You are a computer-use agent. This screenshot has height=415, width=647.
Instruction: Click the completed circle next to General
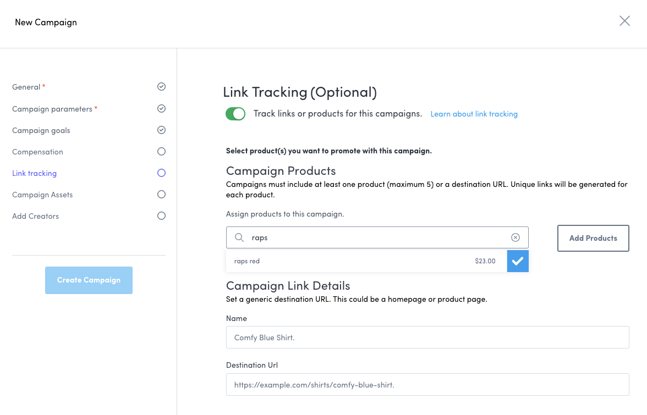(x=161, y=86)
